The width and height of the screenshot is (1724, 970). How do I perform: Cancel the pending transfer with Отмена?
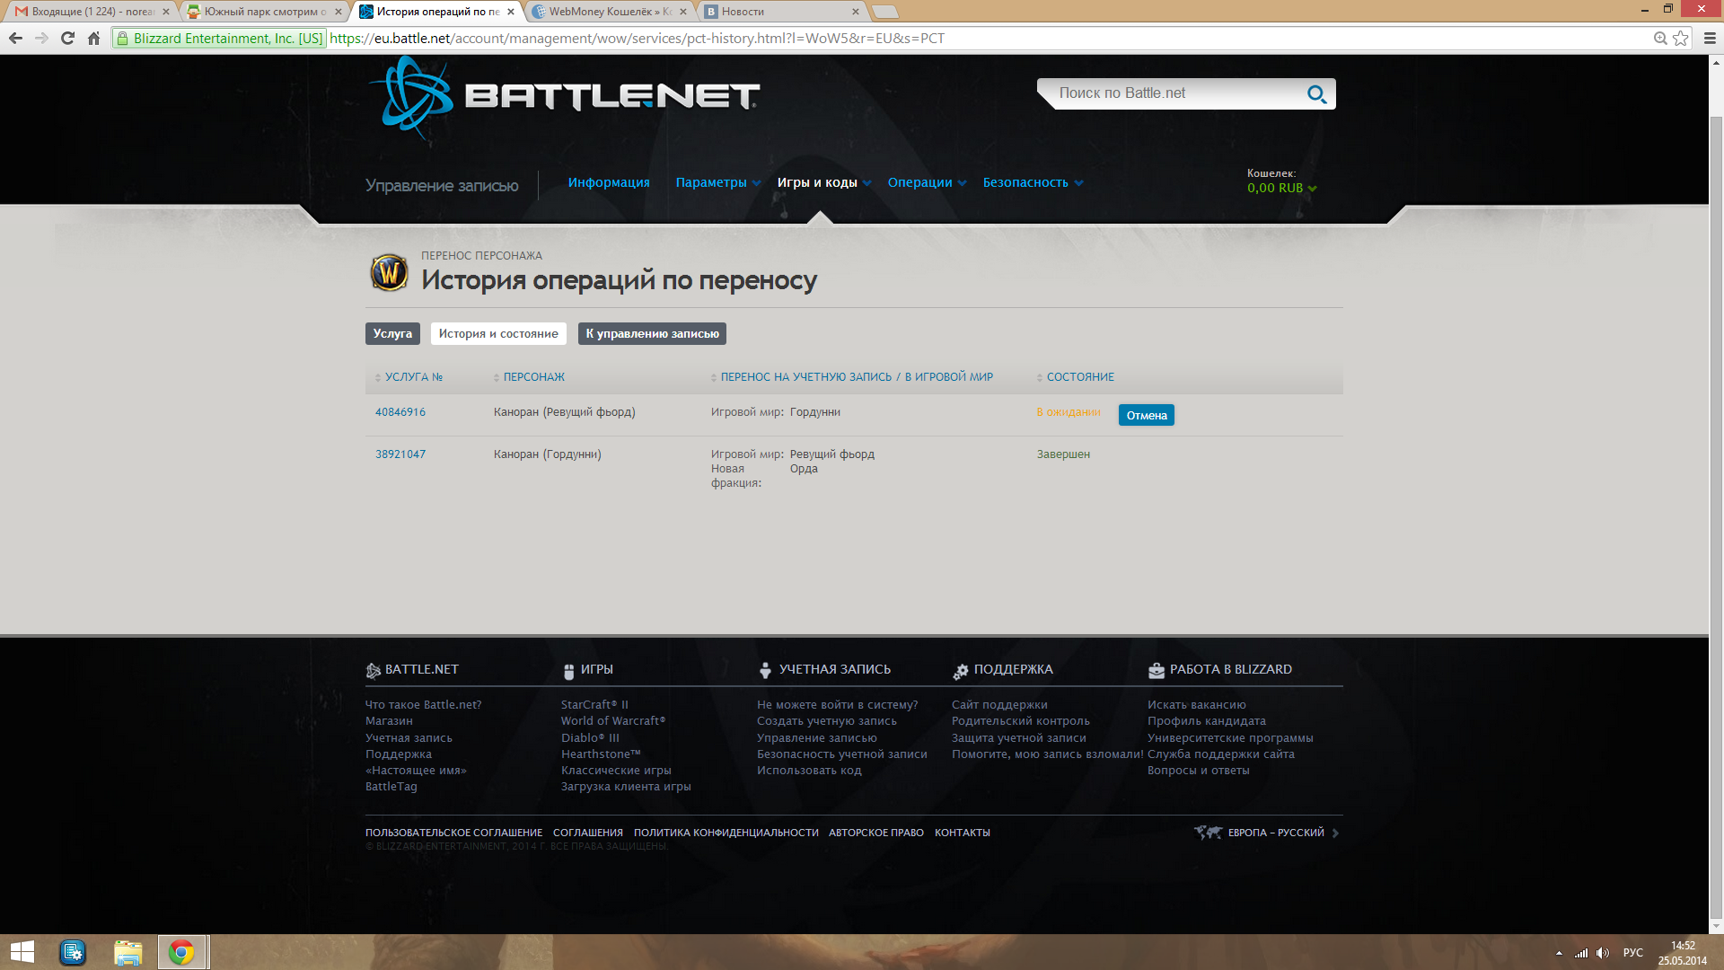[1146, 415]
